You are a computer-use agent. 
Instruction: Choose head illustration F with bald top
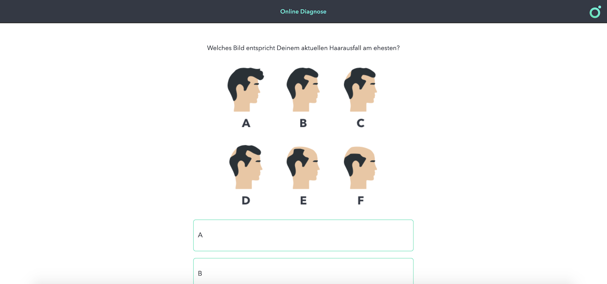click(x=360, y=168)
